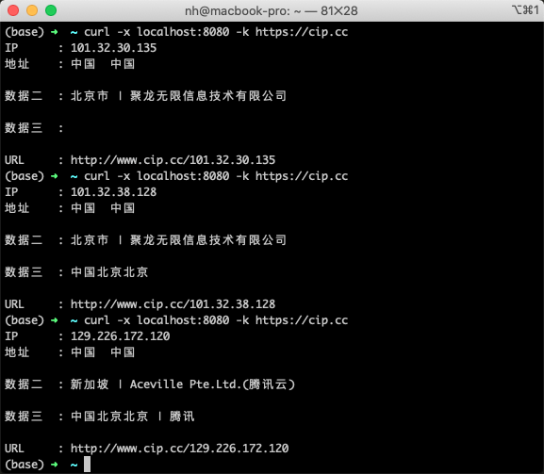Viewport: 544px width, 474px height.
Task: Click the red close window button
Action: pos(13,10)
